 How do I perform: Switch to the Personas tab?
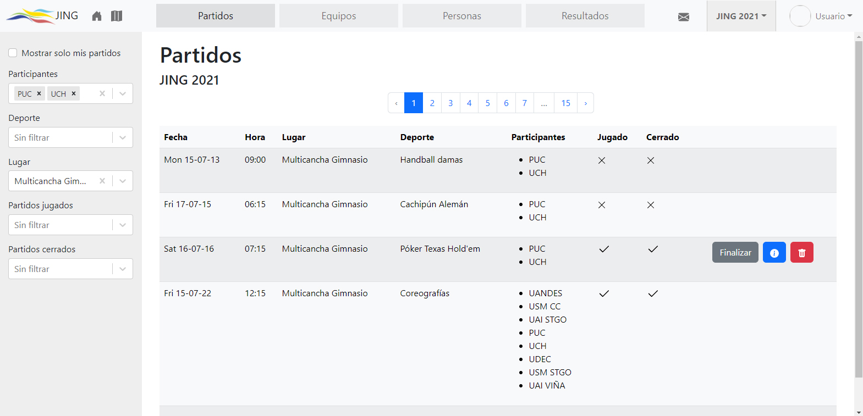pyautogui.click(x=462, y=16)
